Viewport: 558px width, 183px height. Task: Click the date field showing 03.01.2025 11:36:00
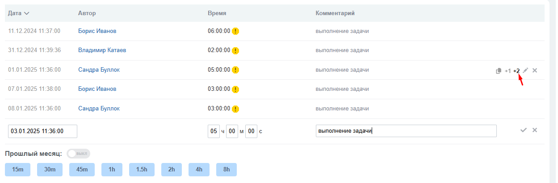tap(42, 131)
